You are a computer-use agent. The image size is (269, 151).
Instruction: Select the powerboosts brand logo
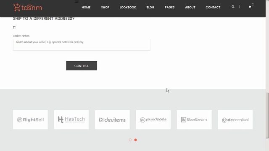pyautogui.click(x=153, y=120)
